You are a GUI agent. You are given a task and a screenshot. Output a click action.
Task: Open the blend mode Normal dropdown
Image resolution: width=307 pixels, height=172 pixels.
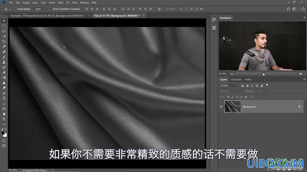231,91
